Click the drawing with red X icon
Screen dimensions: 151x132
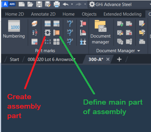(x=129, y=33)
